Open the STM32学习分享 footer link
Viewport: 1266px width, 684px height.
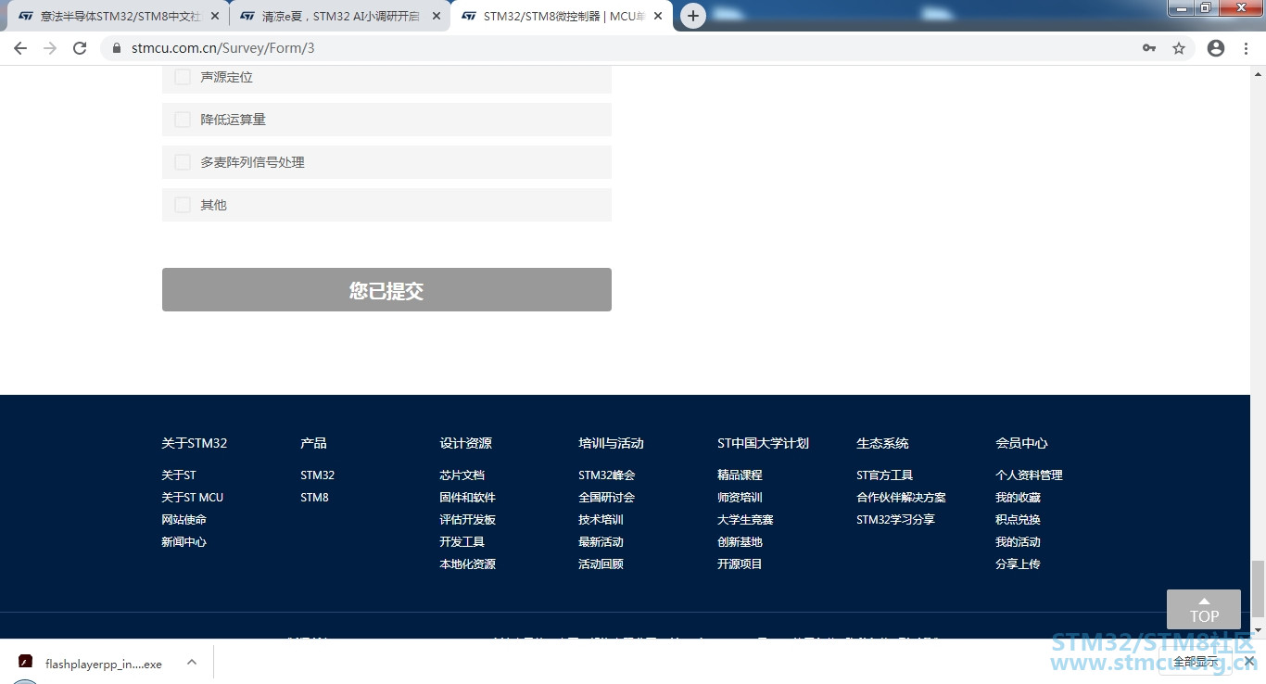click(x=896, y=520)
